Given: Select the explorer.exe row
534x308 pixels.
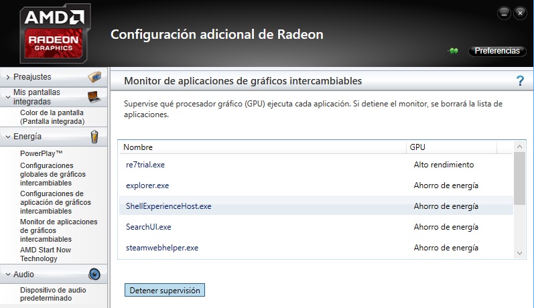Looking at the screenshot, I should click(x=316, y=185).
